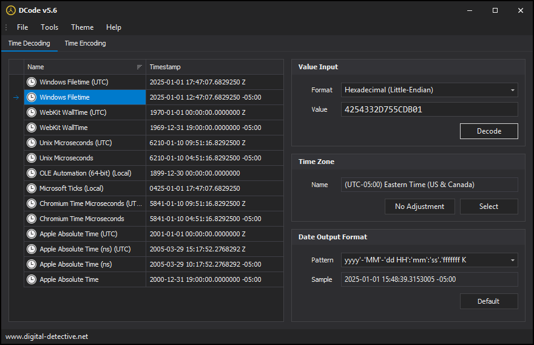The height and width of the screenshot is (345, 534).
Task: Click the clock icon beside Unix Microseconds (UTC)
Action: (32, 143)
